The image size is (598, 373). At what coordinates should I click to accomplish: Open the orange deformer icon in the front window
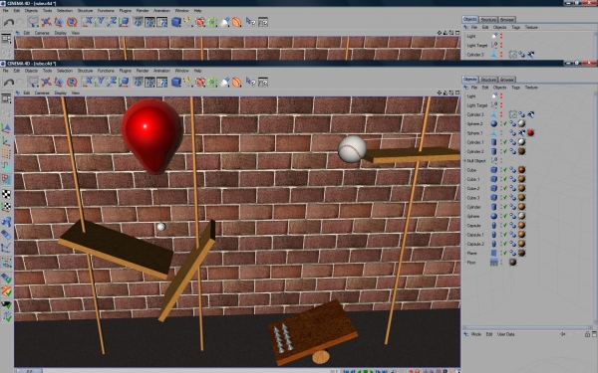[236, 82]
